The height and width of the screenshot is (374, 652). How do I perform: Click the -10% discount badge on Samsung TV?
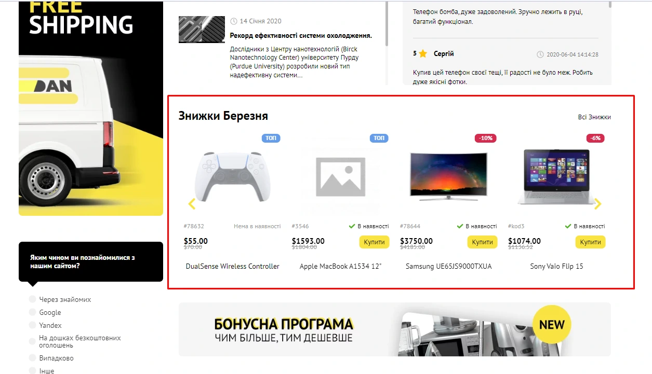coord(486,138)
